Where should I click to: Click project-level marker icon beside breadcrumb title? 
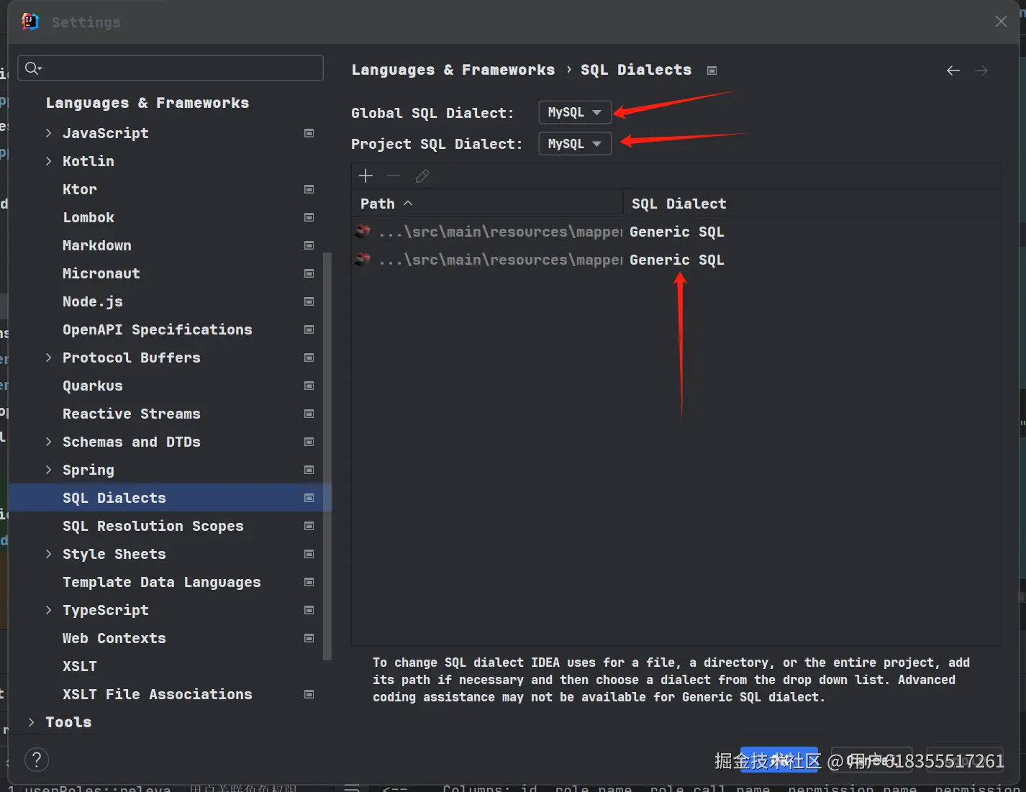tap(712, 70)
